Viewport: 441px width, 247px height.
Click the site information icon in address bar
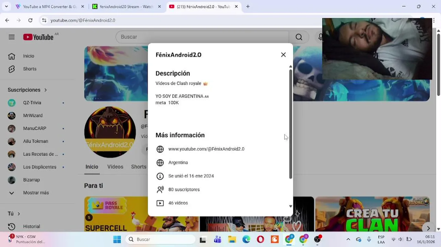[x=44, y=20]
